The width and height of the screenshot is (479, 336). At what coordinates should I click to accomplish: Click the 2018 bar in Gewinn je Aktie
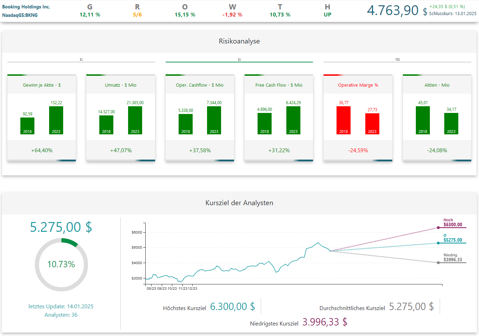[27, 126]
